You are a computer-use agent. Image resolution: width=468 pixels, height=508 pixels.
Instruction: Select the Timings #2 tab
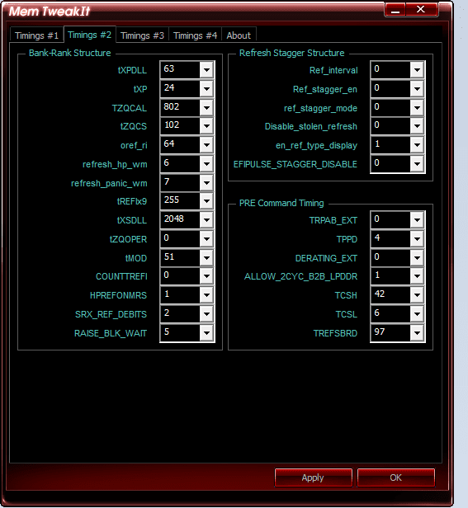tap(89, 35)
